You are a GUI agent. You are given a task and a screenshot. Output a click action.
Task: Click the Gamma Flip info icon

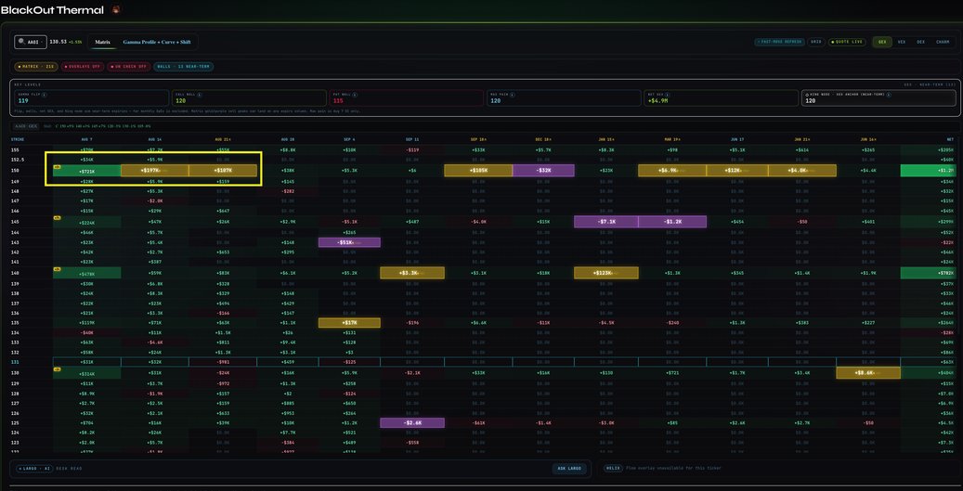click(x=43, y=95)
